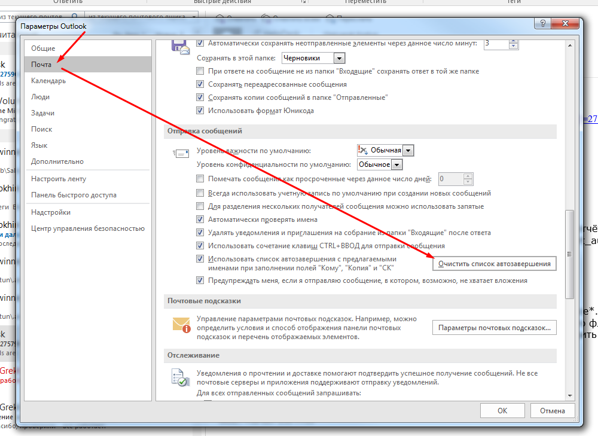Click the tracking receipt document icon
Screen dimensions: 598x436
[181, 377]
